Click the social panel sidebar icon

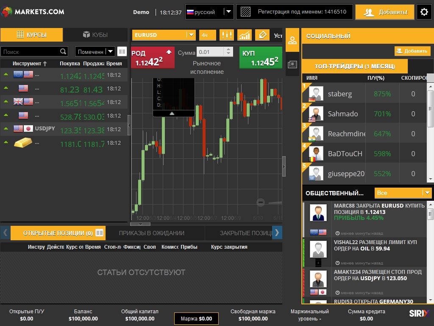coord(292,41)
